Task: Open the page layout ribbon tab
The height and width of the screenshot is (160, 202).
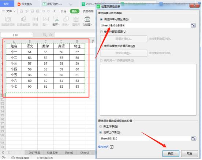Action: click(88, 11)
